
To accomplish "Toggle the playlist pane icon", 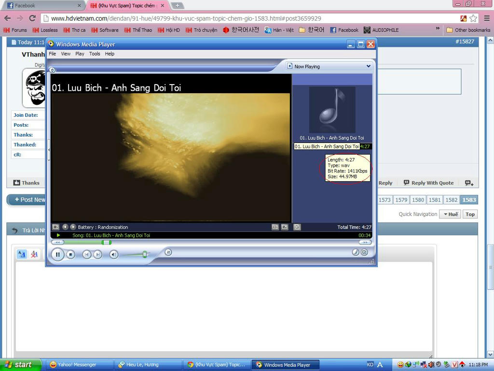I will coord(297,227).
